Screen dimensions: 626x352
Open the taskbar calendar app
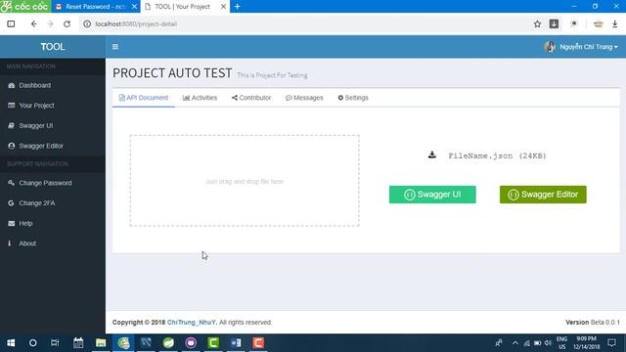[78, 343]
